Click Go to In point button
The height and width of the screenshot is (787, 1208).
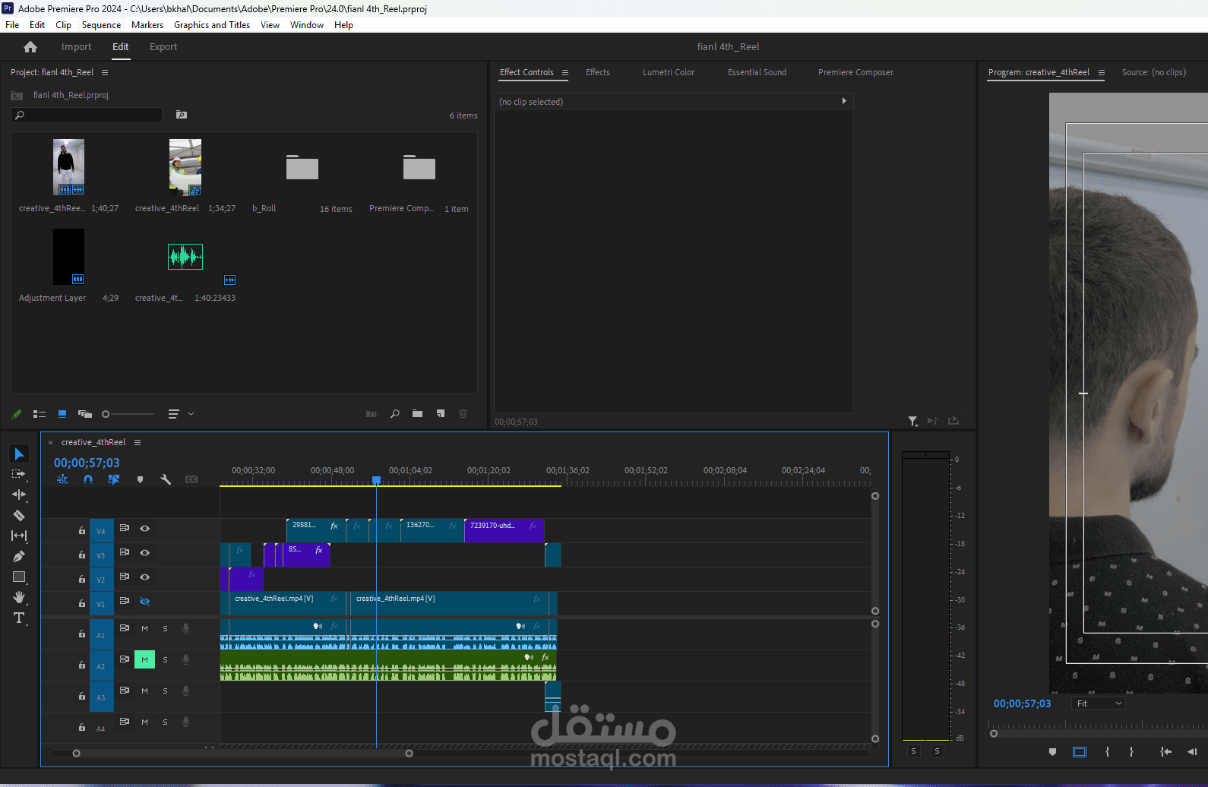tap(1166, 752)
